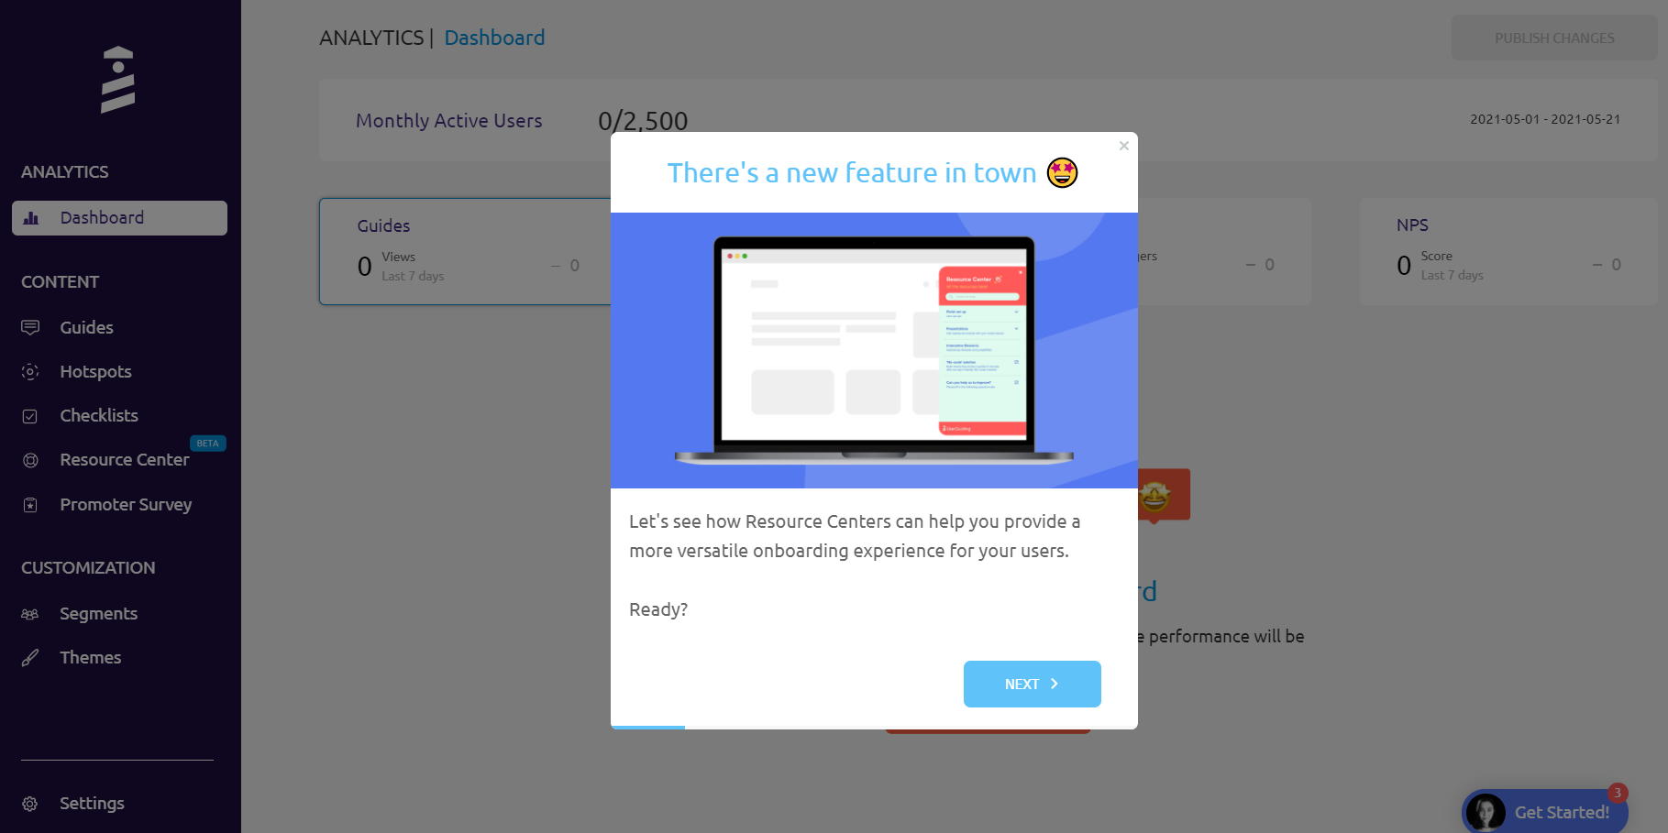The height and width of the screenshot is (833, 1668).
Task: Click the Promoter Survey star icon
Action: pos(30,505)
